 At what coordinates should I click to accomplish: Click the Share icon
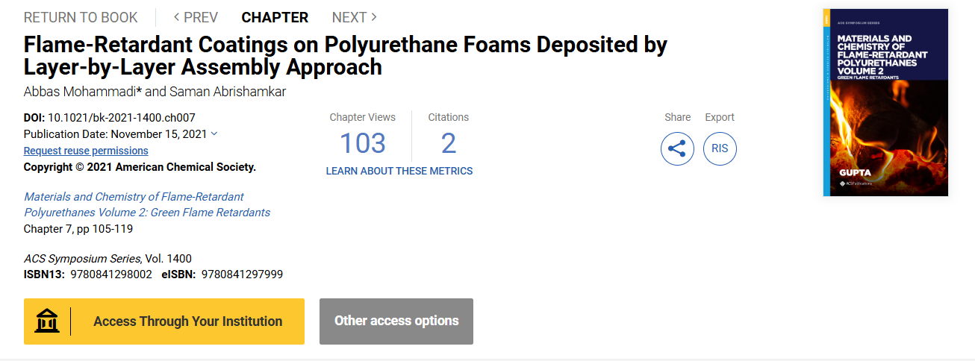tap(677, 148)
